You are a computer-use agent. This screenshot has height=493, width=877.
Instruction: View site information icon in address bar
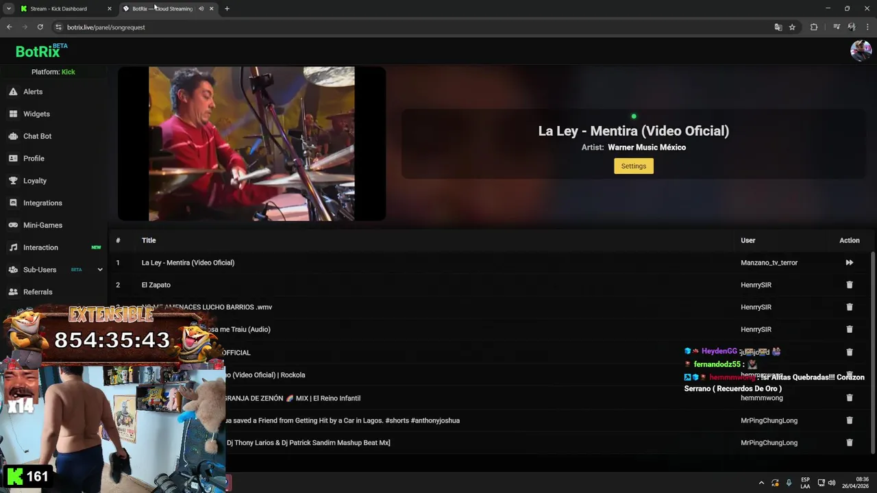58,27
